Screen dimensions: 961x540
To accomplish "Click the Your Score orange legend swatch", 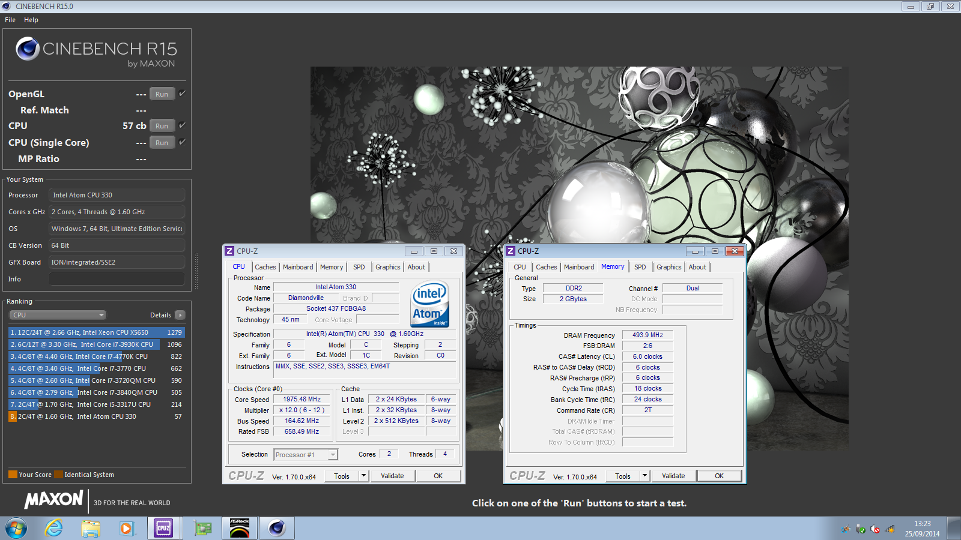I will [x=13, y=475].
